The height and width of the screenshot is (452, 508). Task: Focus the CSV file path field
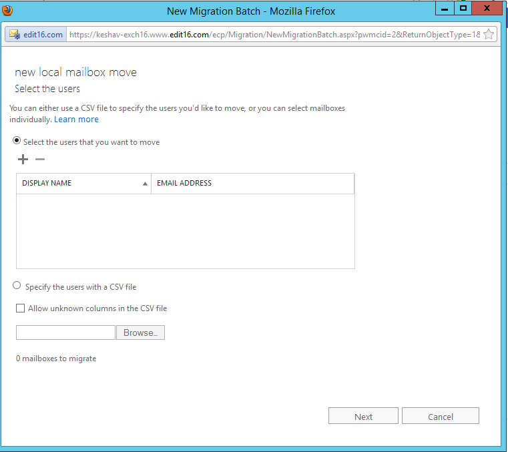tap(66, 332)
